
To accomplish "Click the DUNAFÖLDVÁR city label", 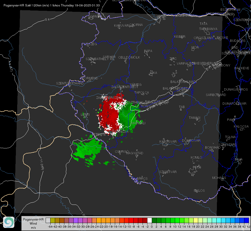I will tap(234, 103).
